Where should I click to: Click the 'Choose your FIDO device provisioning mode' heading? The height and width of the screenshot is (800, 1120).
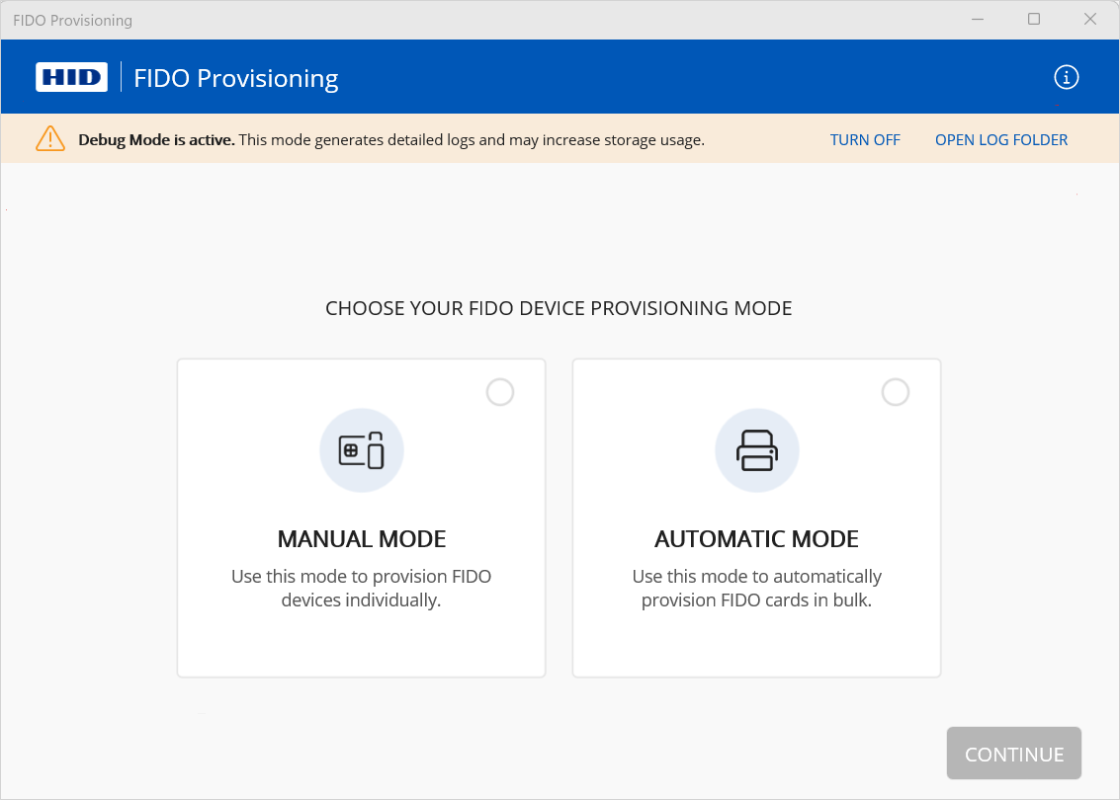pos(559,309)
